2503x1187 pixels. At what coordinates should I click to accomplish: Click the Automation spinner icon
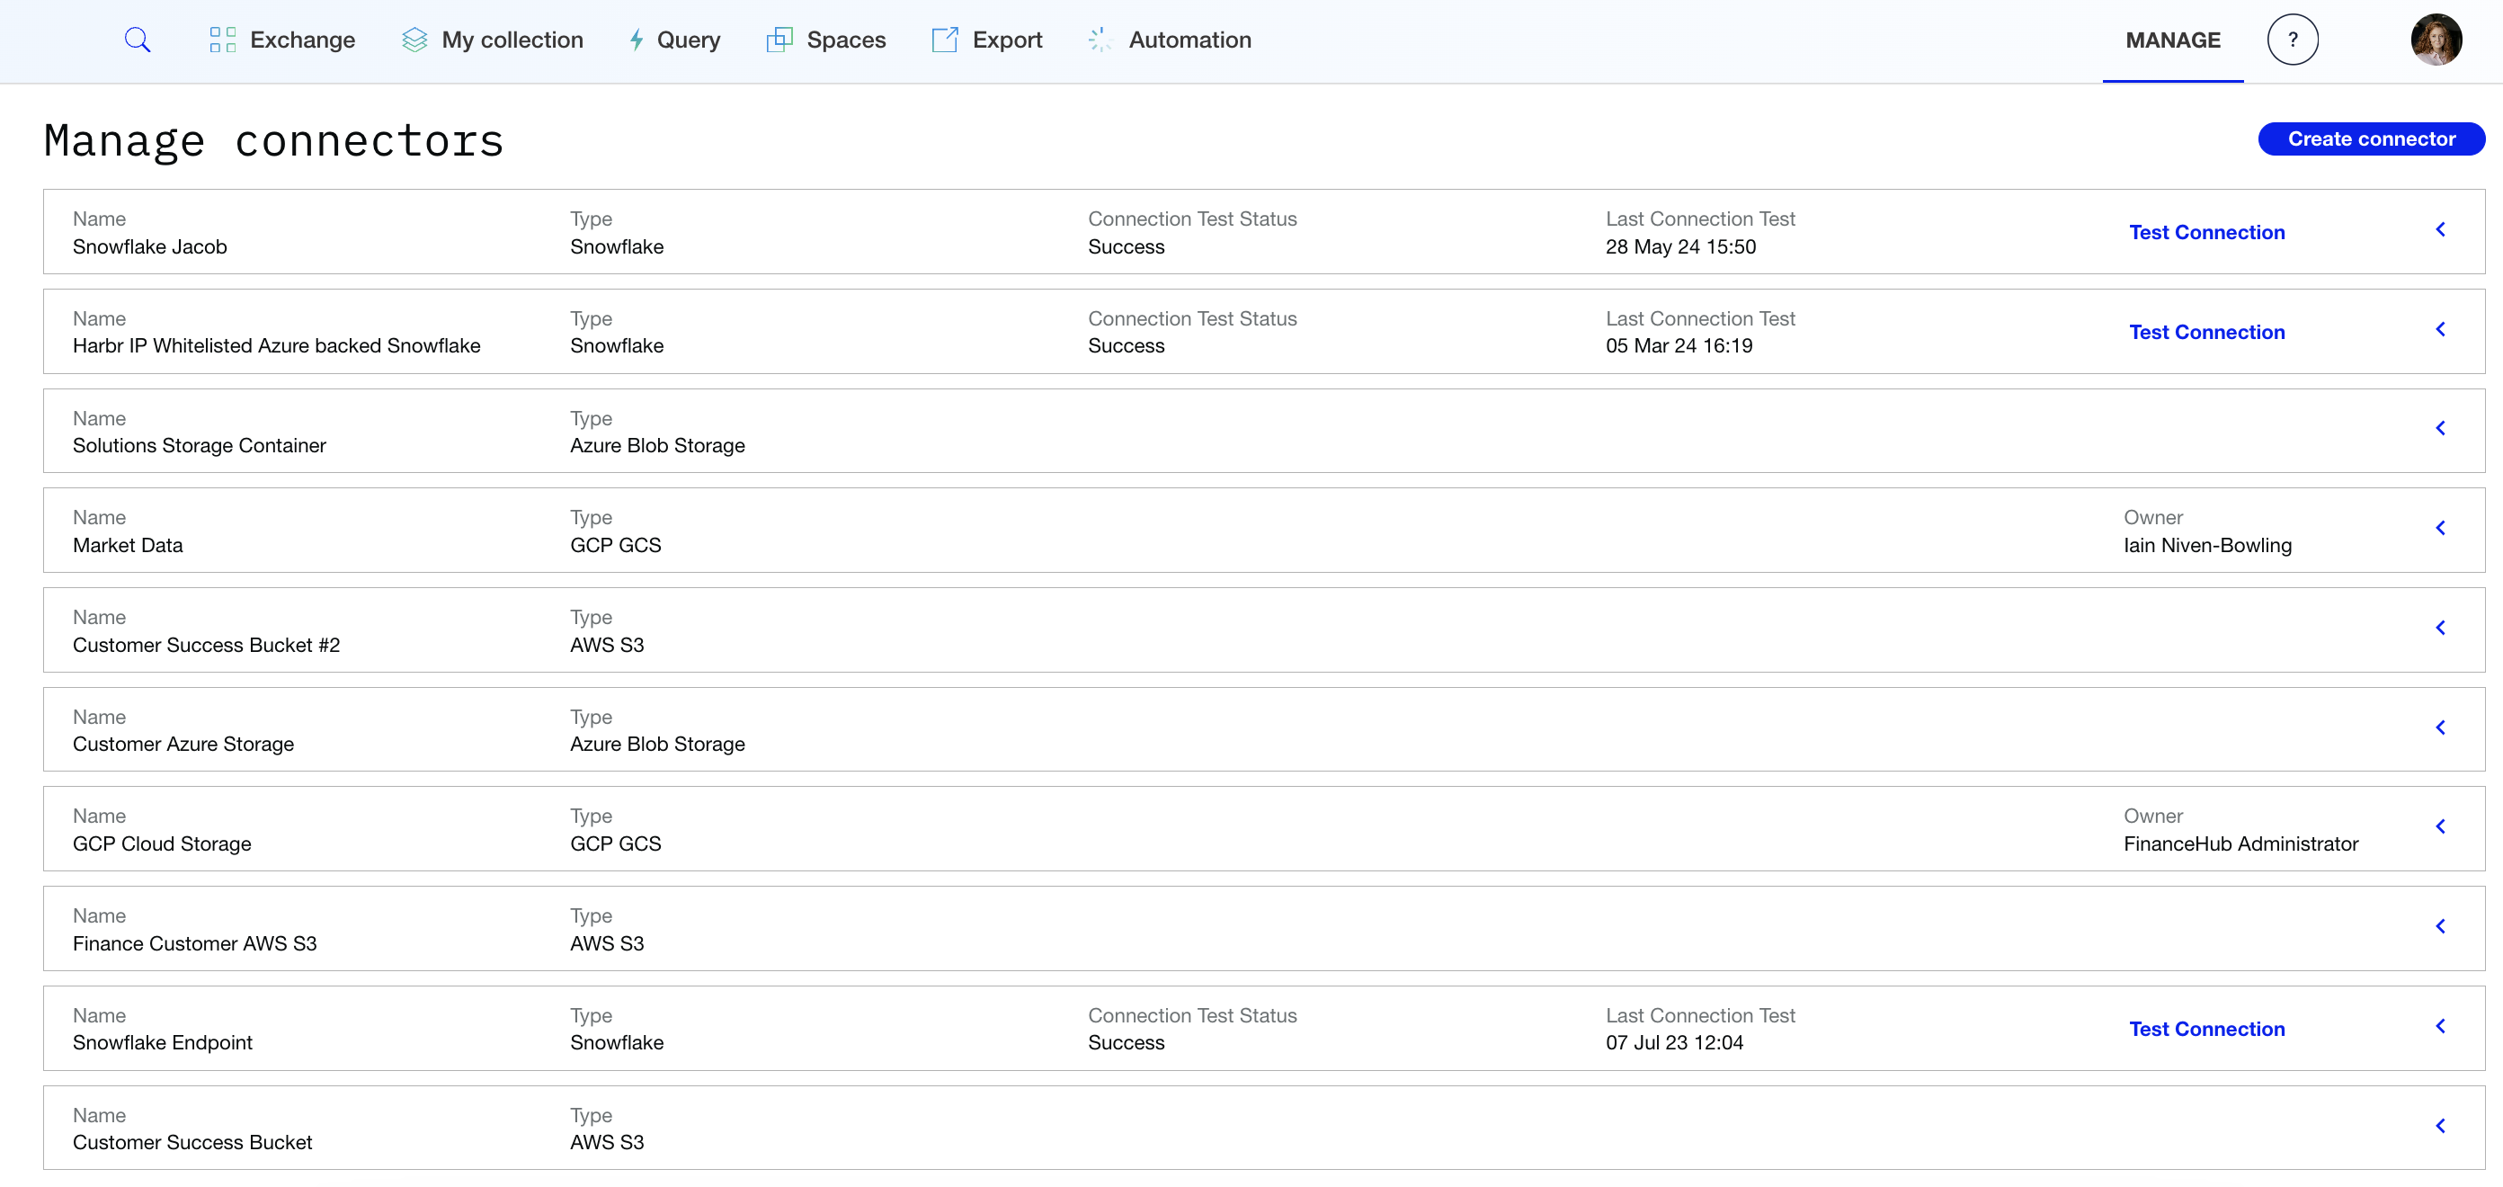click(x=1099, y=40)
